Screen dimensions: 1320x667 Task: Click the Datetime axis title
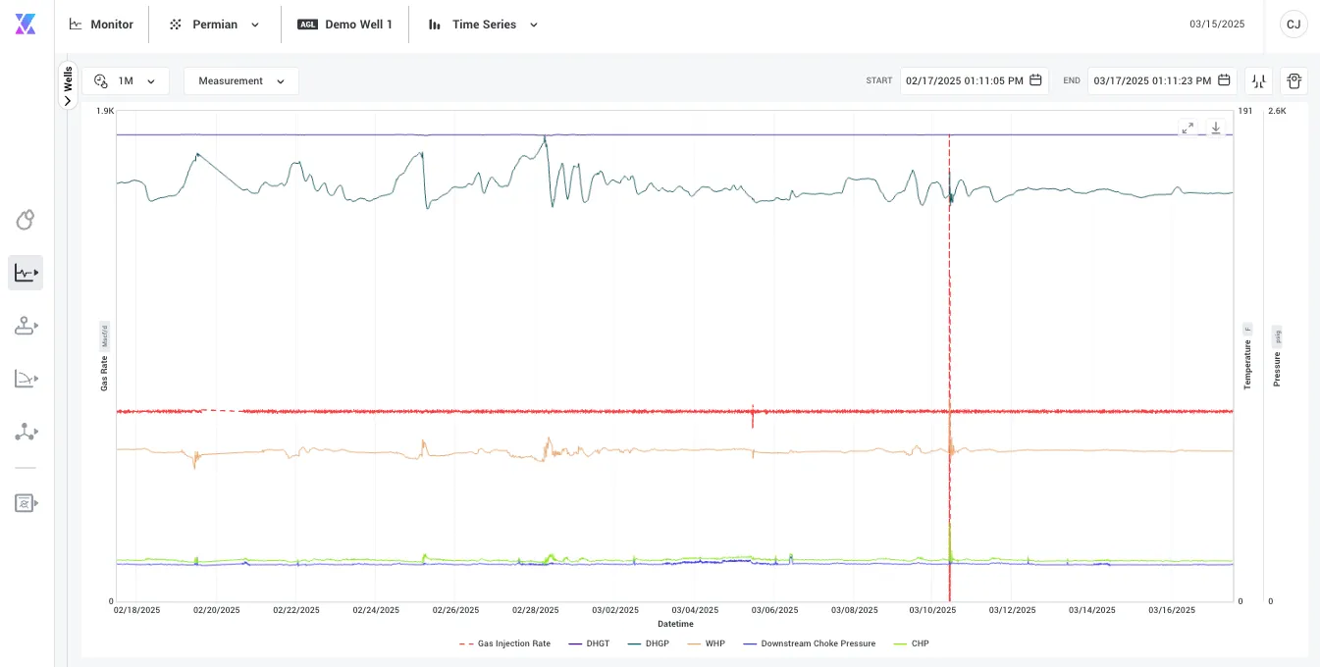pyautogui.click(x=675, y=624)
